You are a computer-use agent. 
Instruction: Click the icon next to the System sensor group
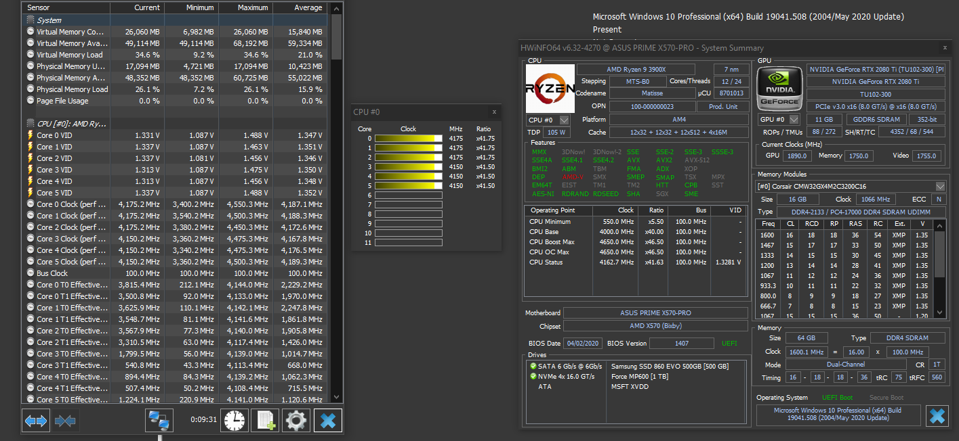point(30,20)
